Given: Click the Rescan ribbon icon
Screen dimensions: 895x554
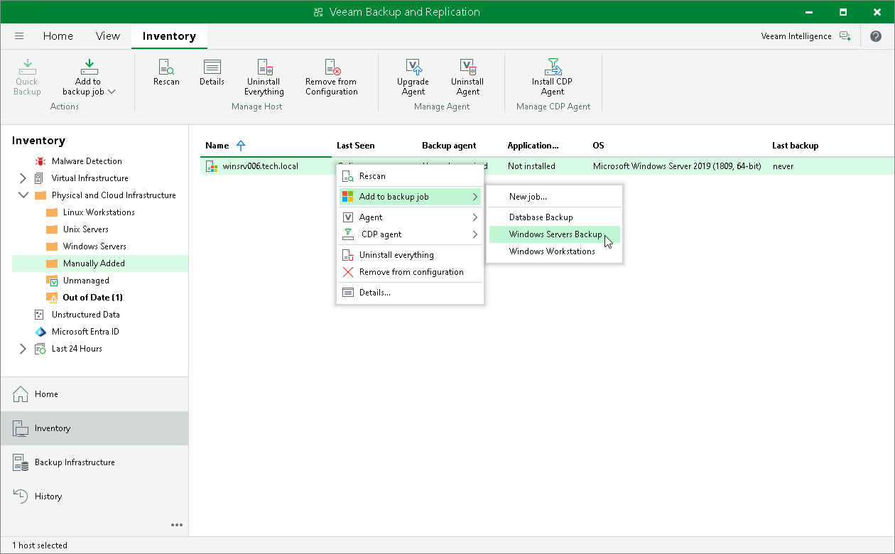Looking at the screenshot, I should pyautogui.click(x=166, y=67).
